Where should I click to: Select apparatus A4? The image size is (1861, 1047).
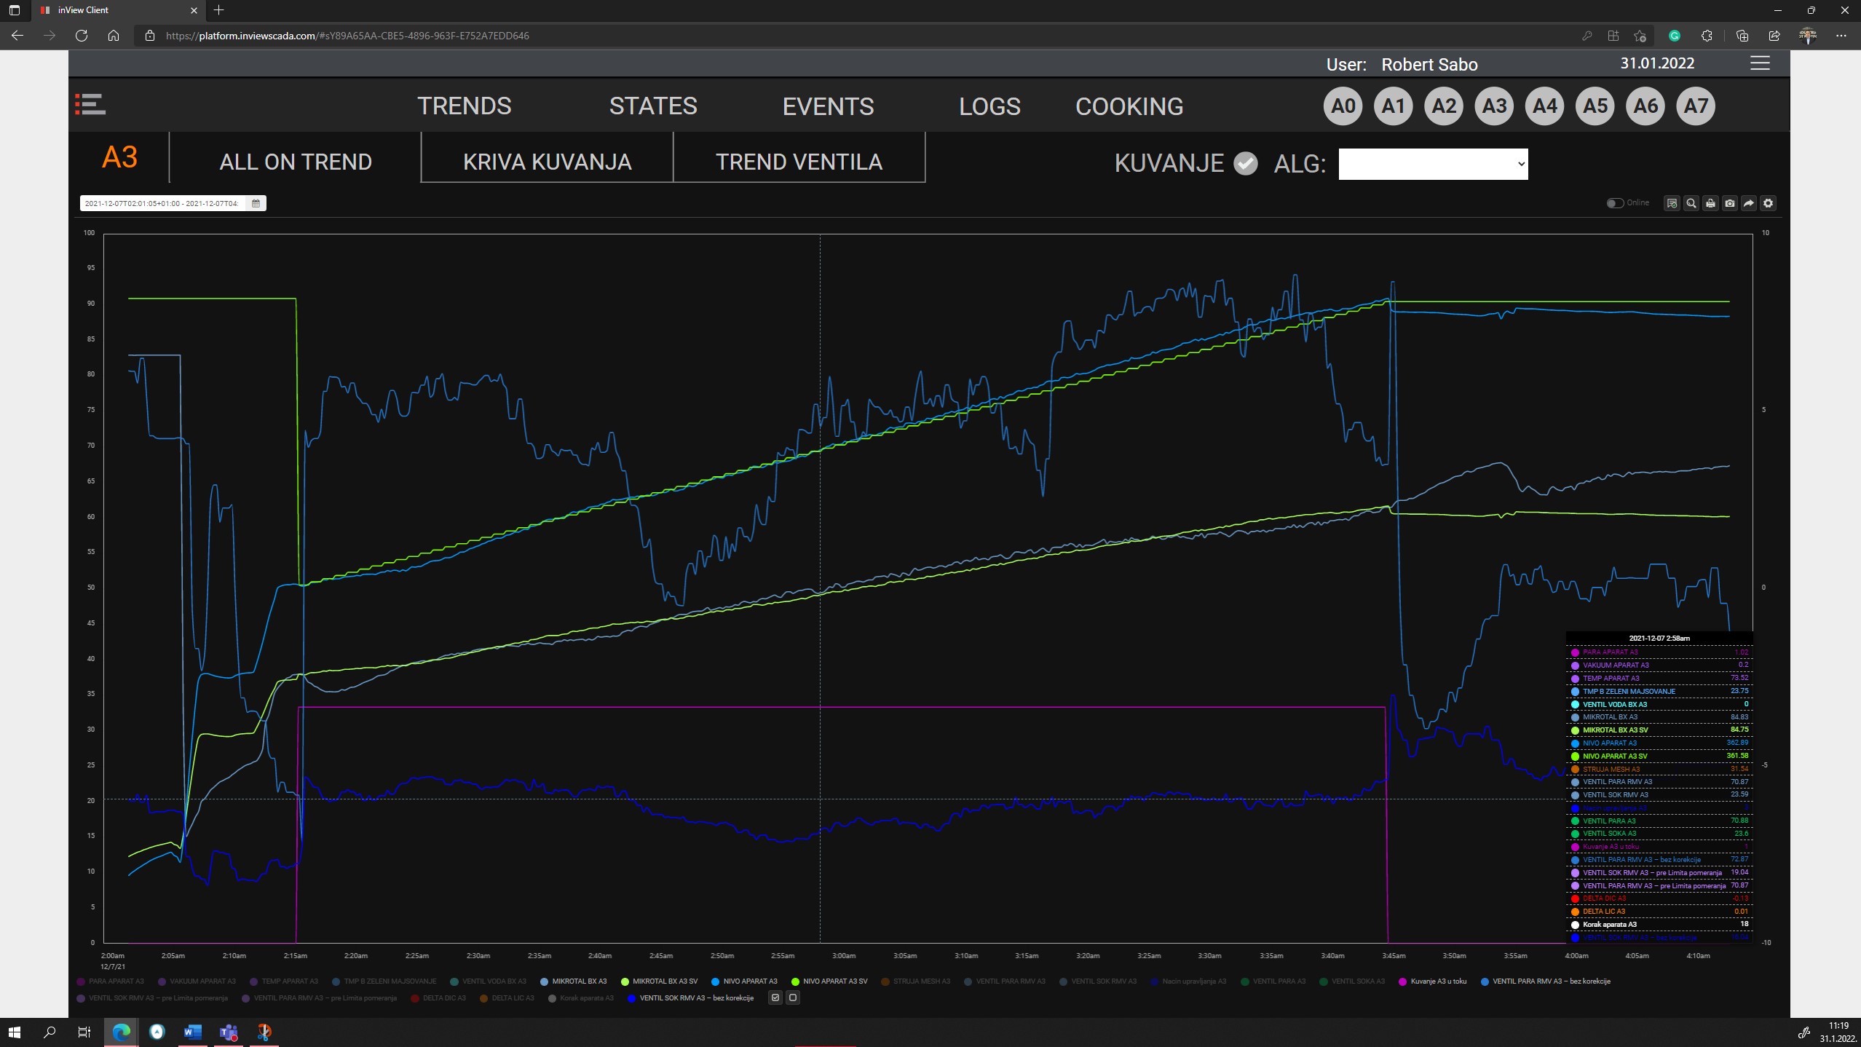(x=1544, y=106)
